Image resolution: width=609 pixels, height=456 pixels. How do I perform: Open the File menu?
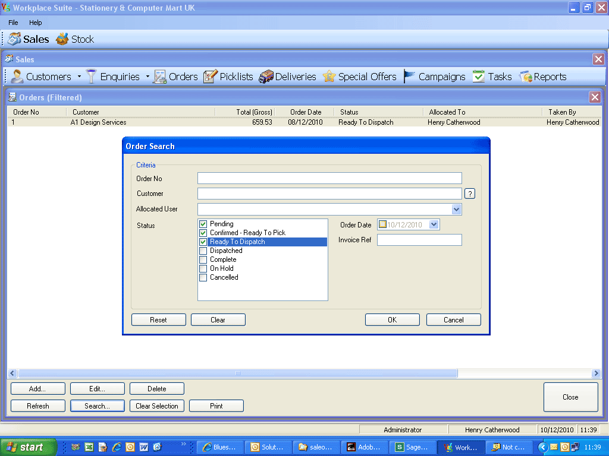13,23
